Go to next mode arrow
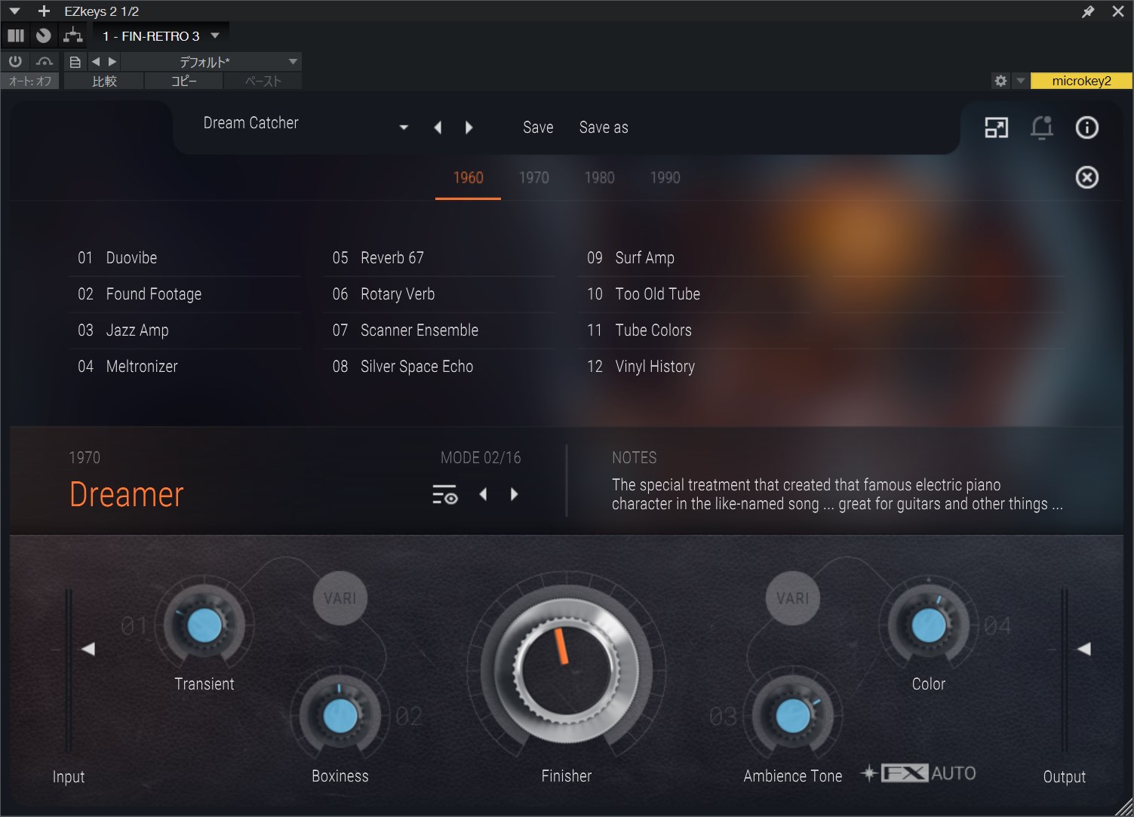The height and width of the screenshot is (817, 1134). [515, 495]
